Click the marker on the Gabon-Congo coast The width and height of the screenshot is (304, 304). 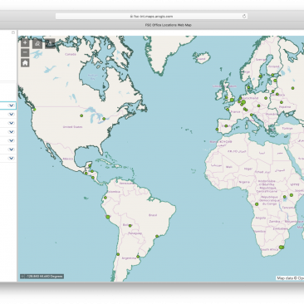coord(257,204)
